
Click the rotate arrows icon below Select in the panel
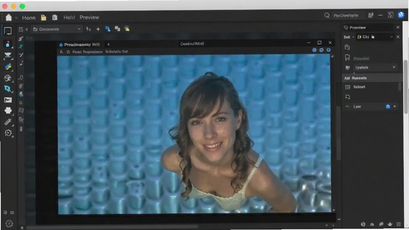pyautogui.click(x=348, y=97)
